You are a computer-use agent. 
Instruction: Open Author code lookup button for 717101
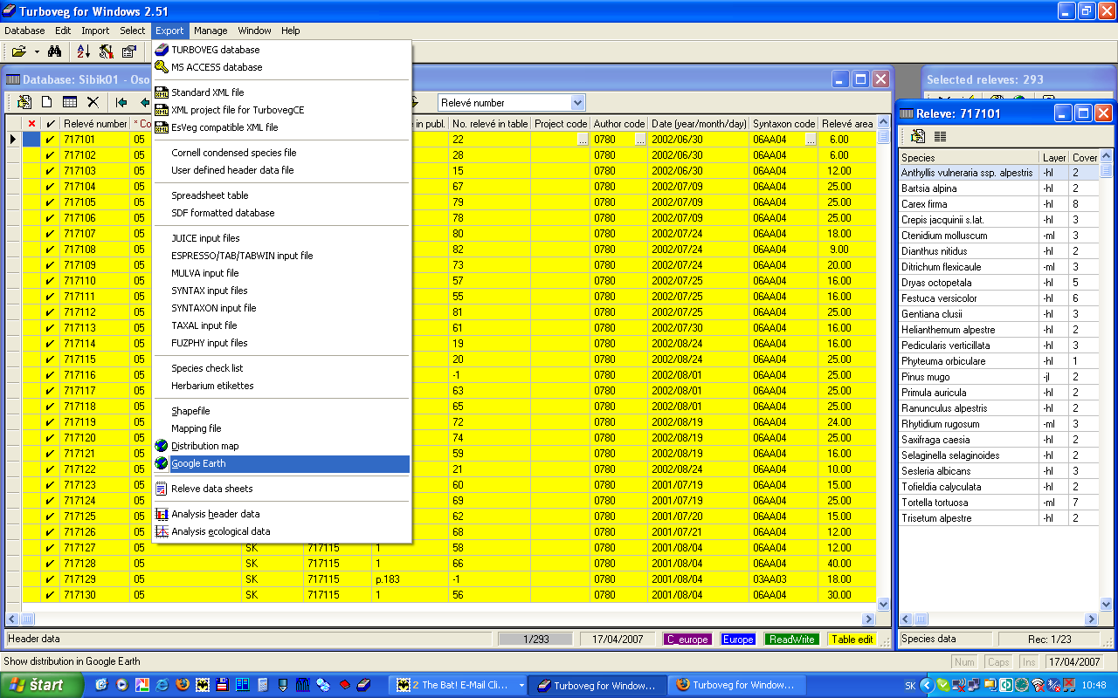click(x=640, y=140)
